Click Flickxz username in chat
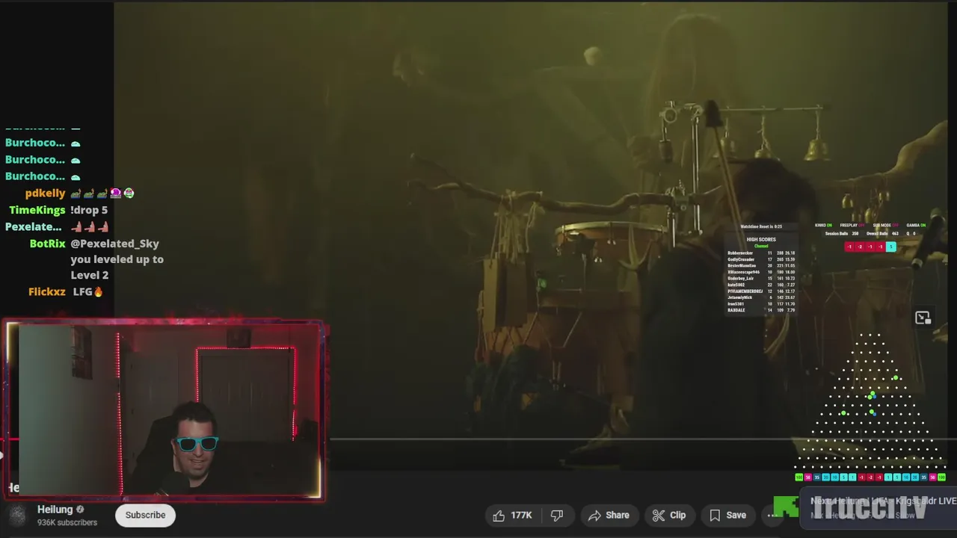 (x=47, y=291)
